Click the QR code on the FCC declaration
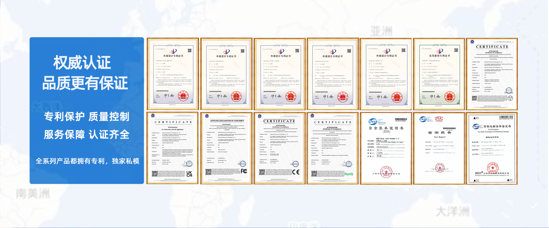Screen dimensions: 549x228 [208, 172]
